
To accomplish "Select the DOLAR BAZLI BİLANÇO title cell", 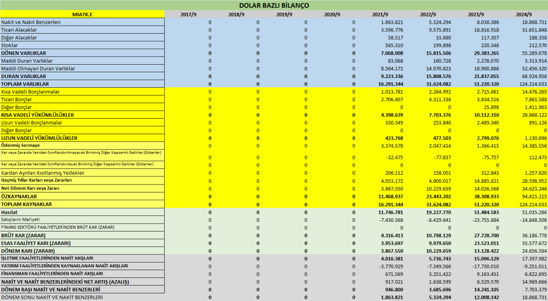I will [274, 5].
